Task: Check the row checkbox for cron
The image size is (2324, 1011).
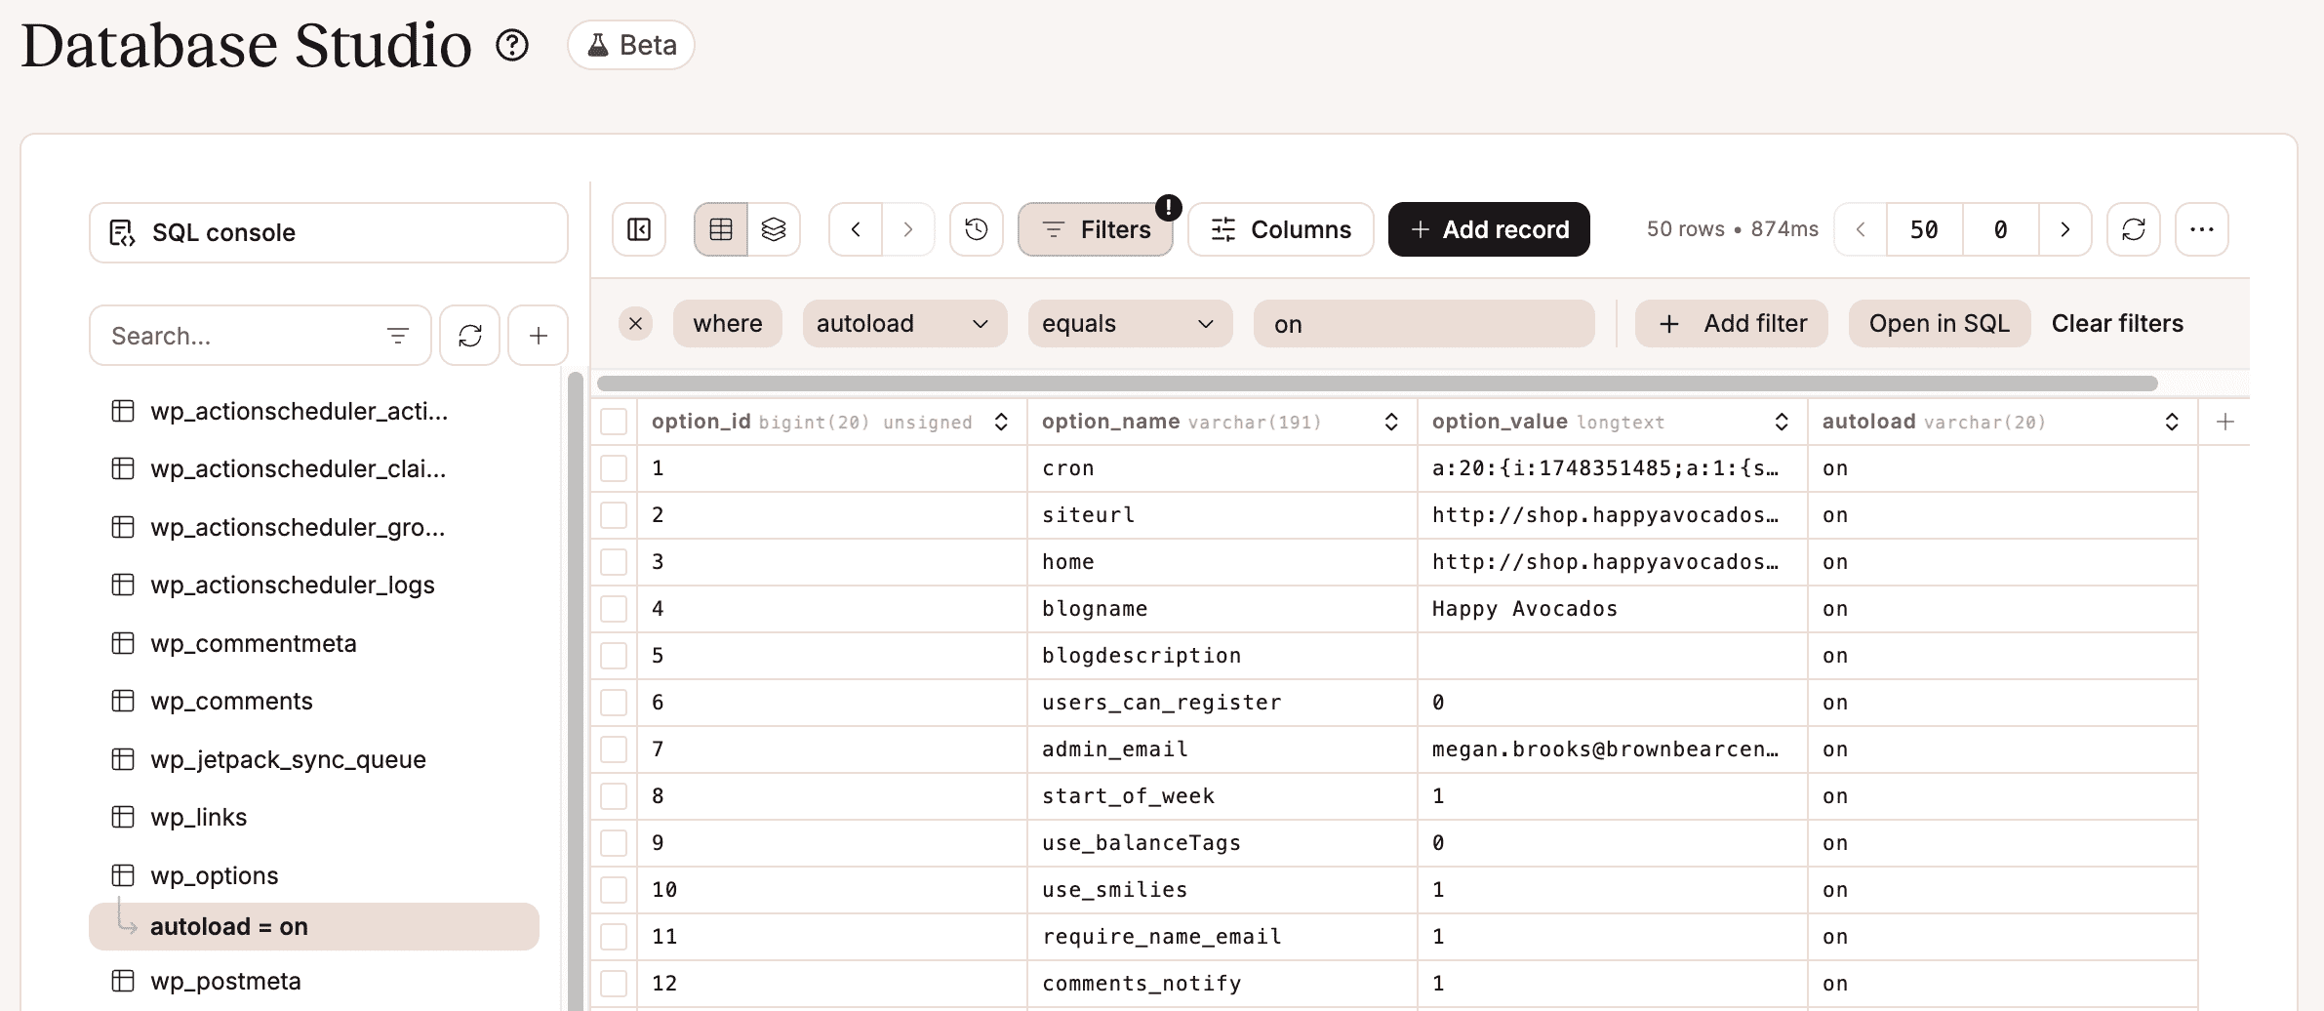Action: 614,468
